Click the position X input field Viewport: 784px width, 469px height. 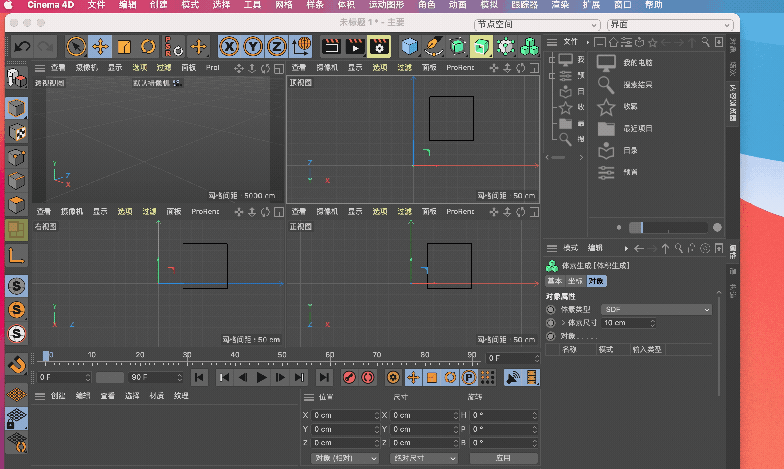(x=345, y=415)
